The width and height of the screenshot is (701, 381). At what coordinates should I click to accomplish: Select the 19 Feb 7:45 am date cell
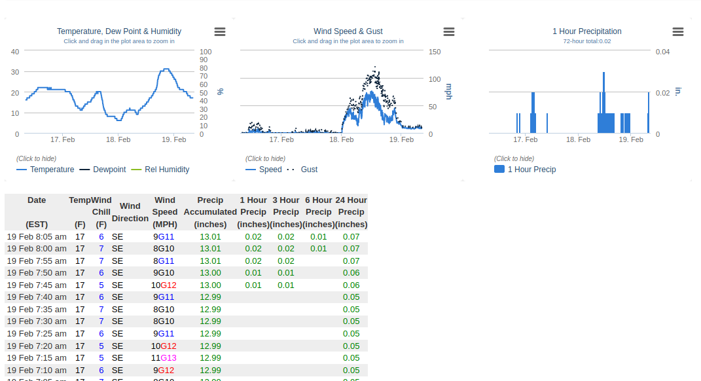coord(37,285)
